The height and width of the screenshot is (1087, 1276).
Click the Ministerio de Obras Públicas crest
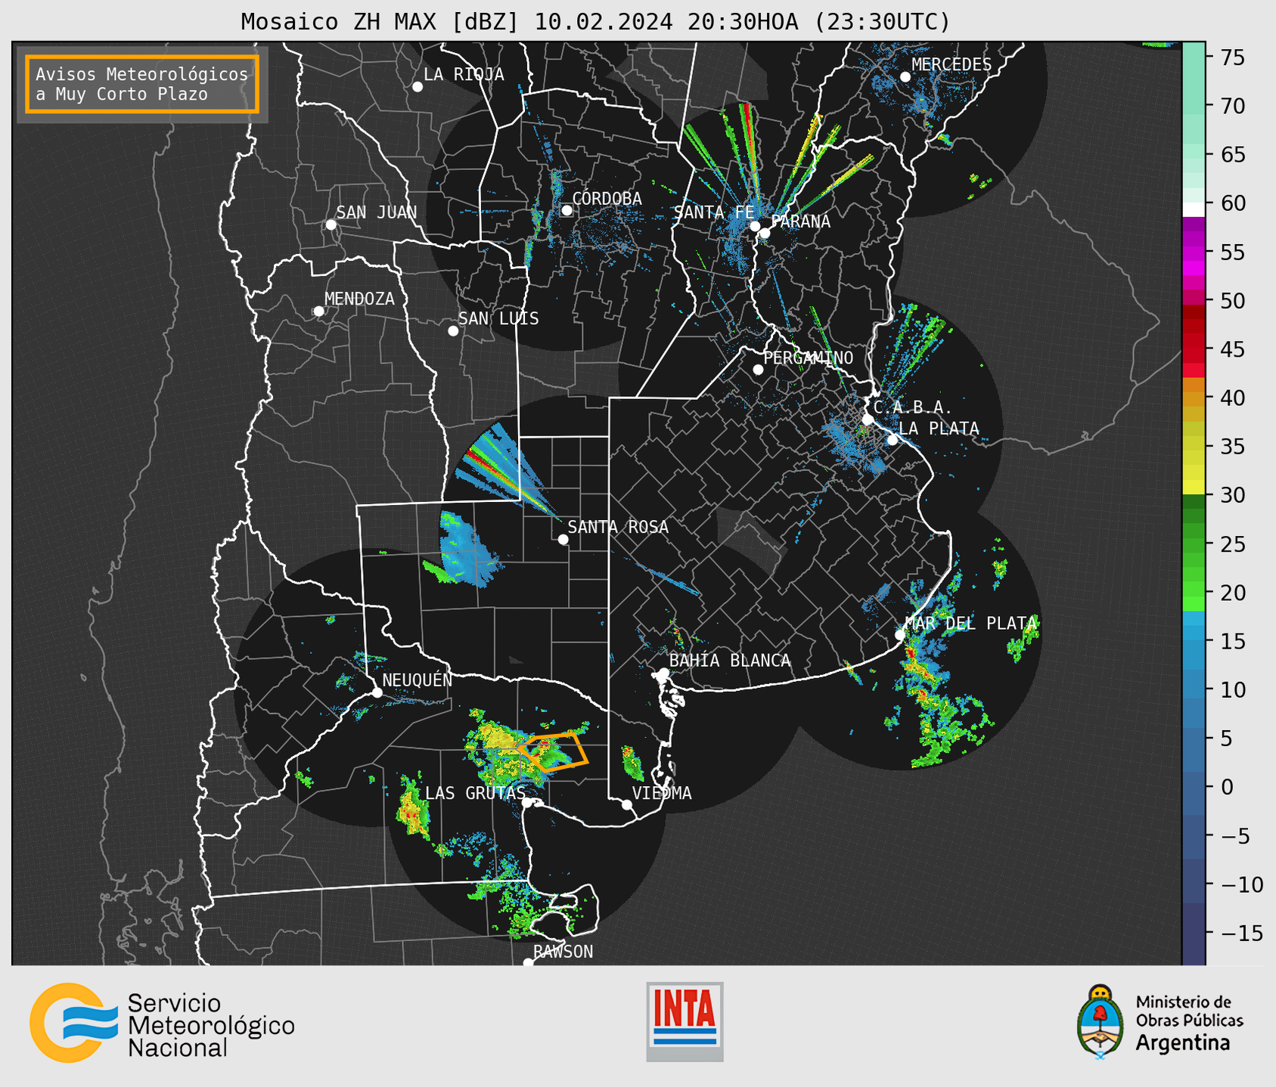(1101, 1021)
